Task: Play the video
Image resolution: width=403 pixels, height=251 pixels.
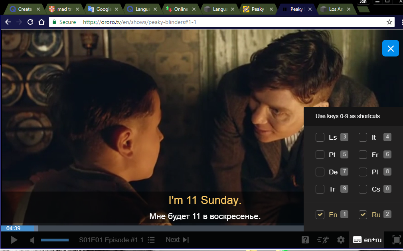Action: click(14, 240)
